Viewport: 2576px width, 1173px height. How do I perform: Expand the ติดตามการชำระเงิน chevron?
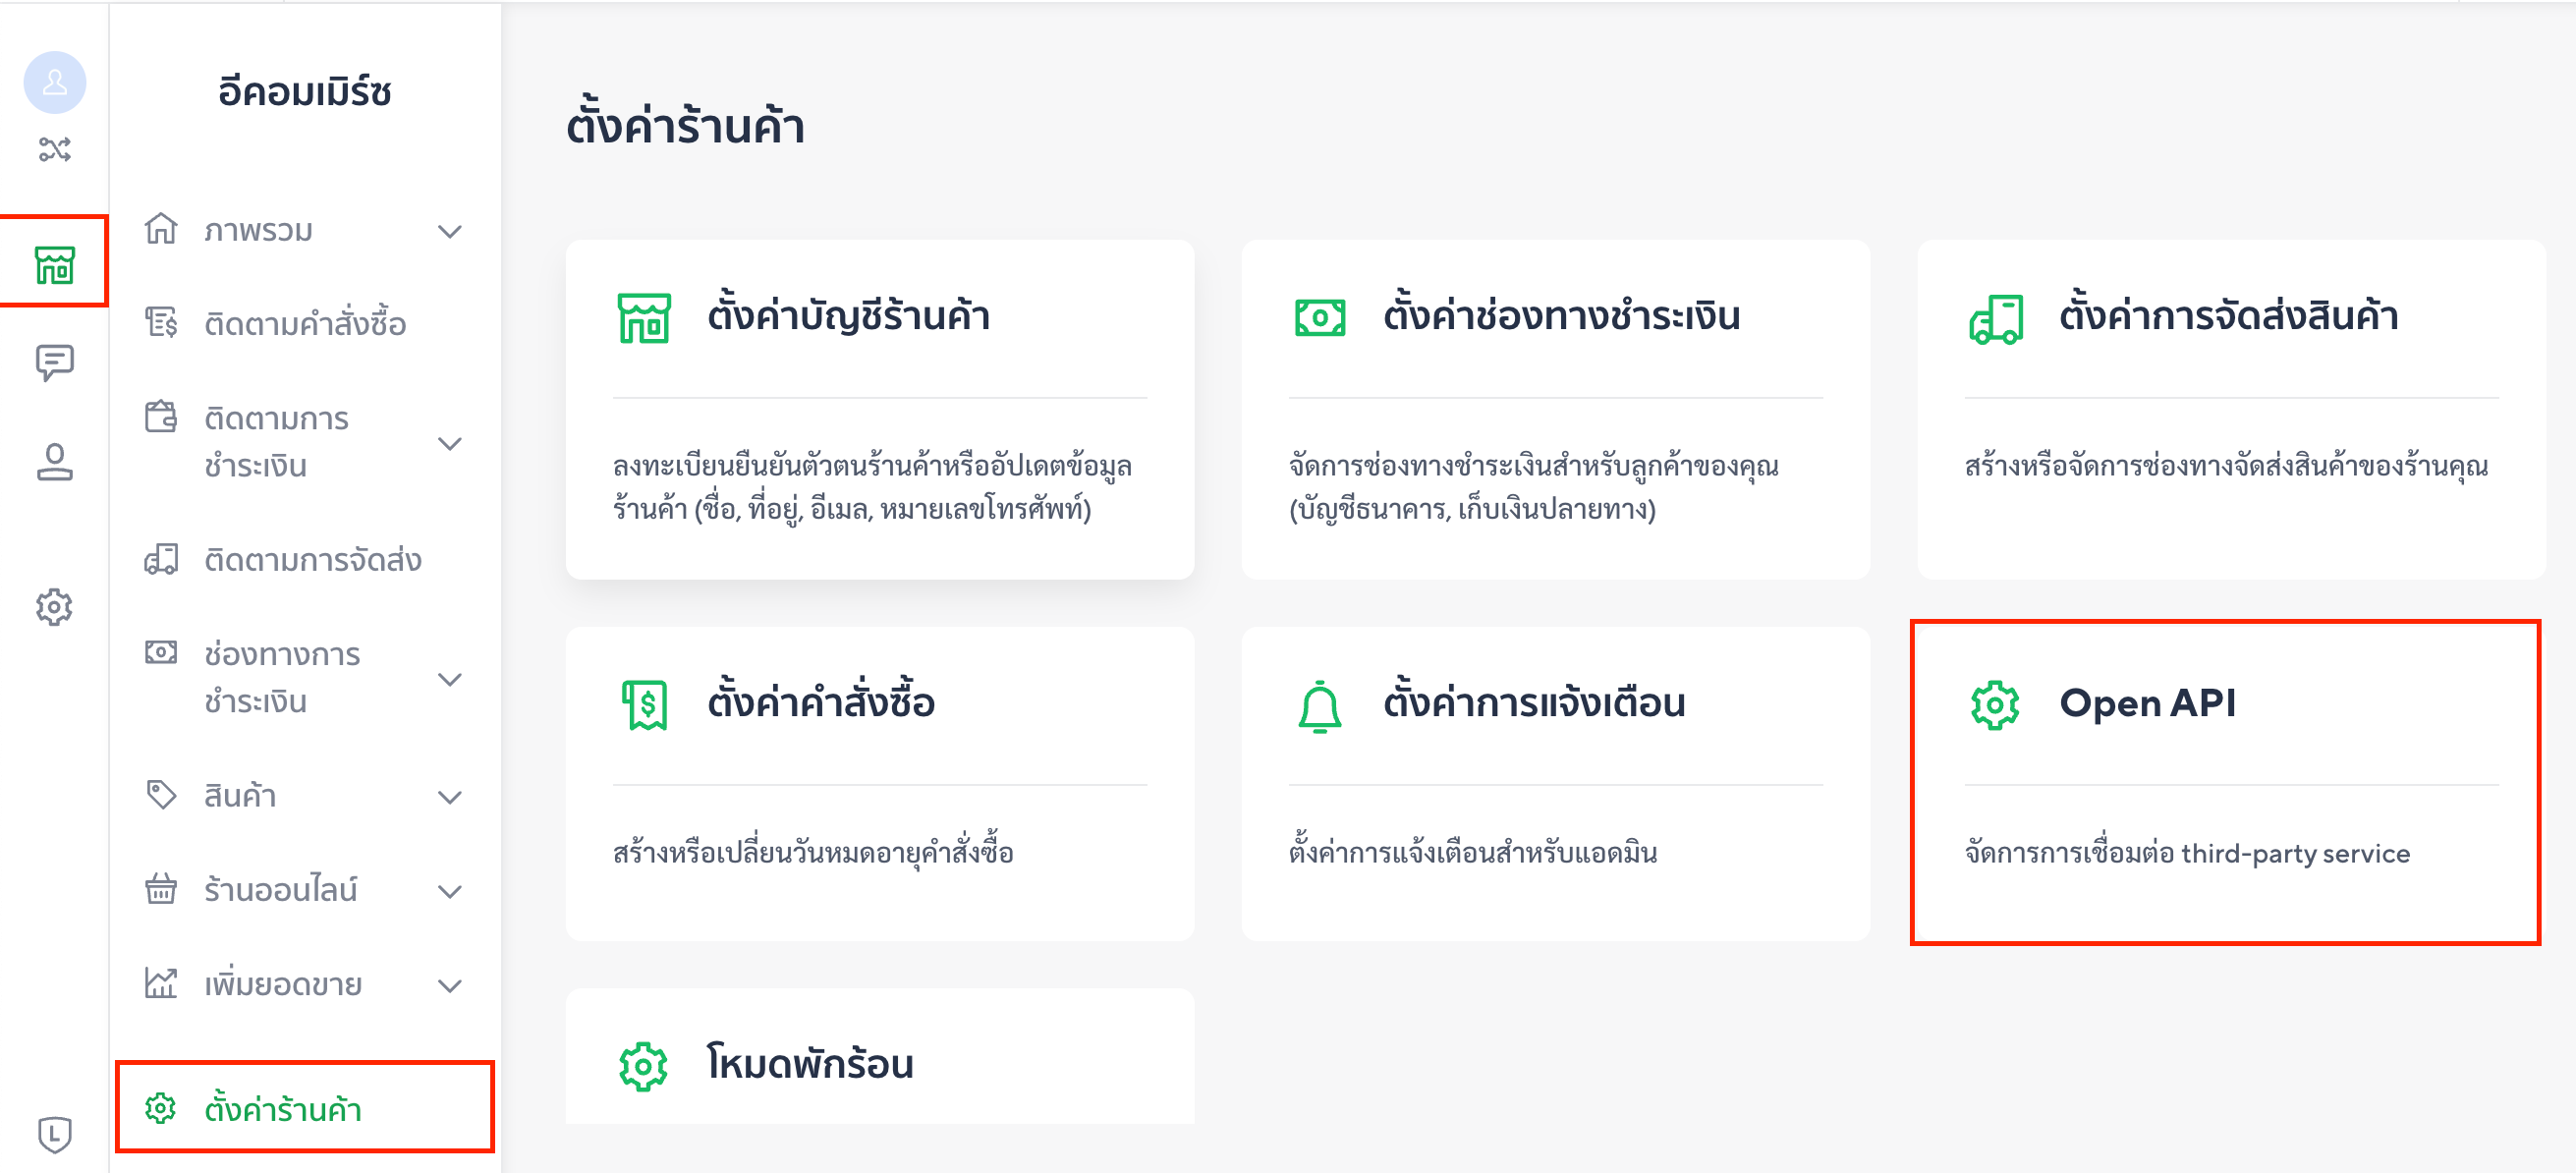pos(450,443)
